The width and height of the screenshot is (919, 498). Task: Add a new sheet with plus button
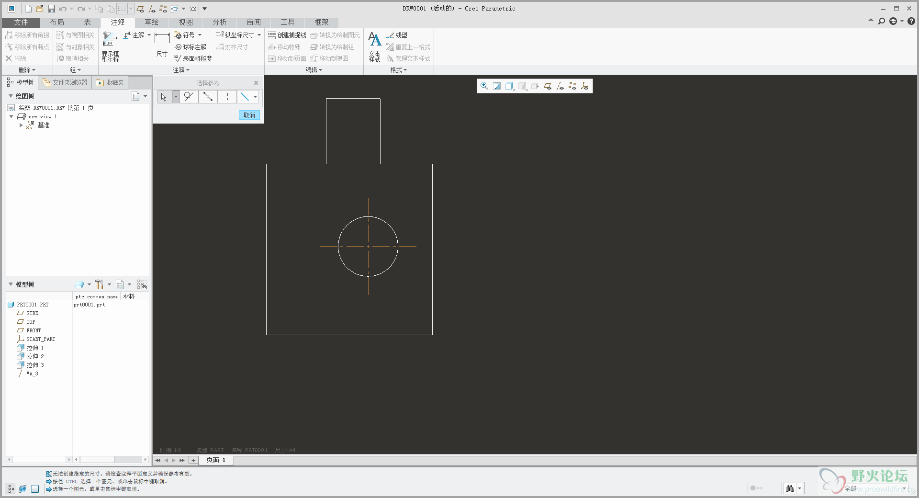pos(193,460)
